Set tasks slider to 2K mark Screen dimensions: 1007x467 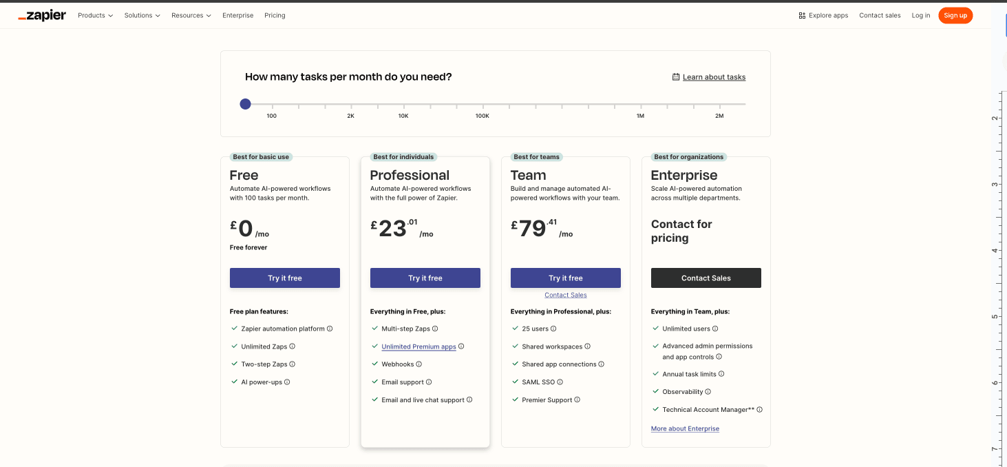tap(351, 105)
